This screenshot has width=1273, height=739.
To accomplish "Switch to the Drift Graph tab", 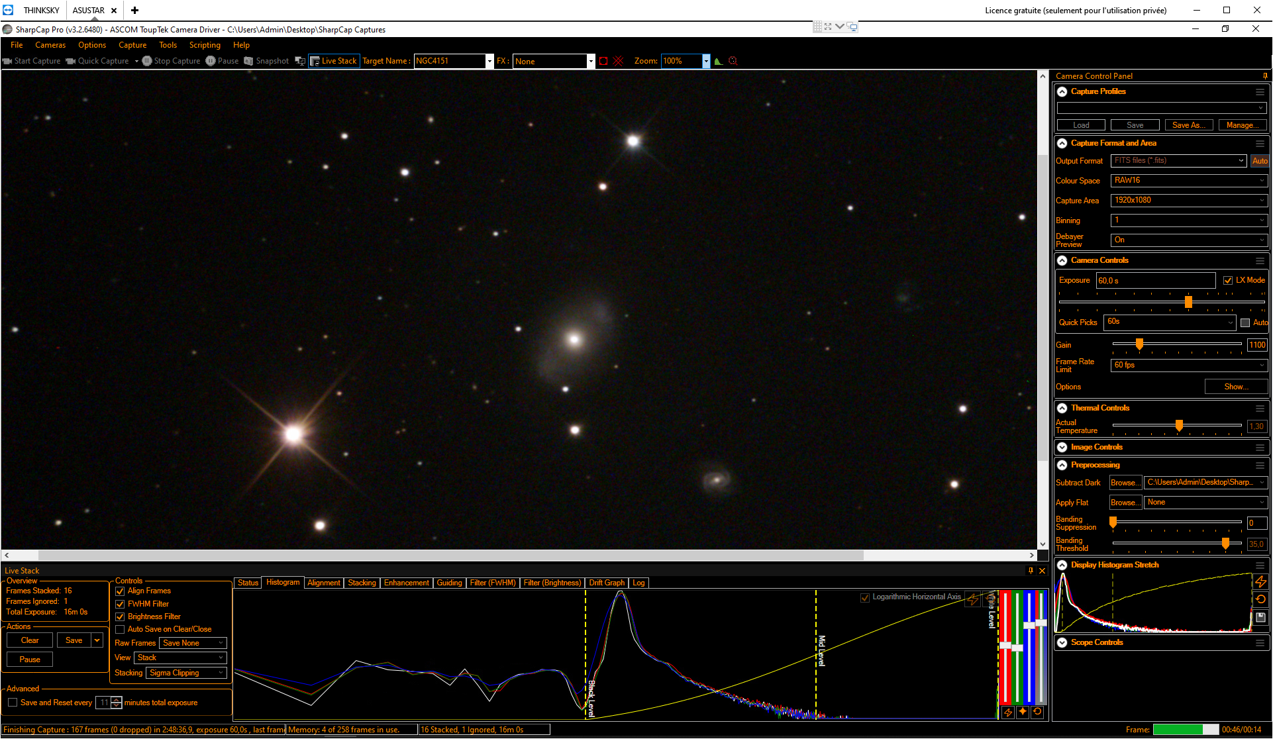I will tap(607, 583).
